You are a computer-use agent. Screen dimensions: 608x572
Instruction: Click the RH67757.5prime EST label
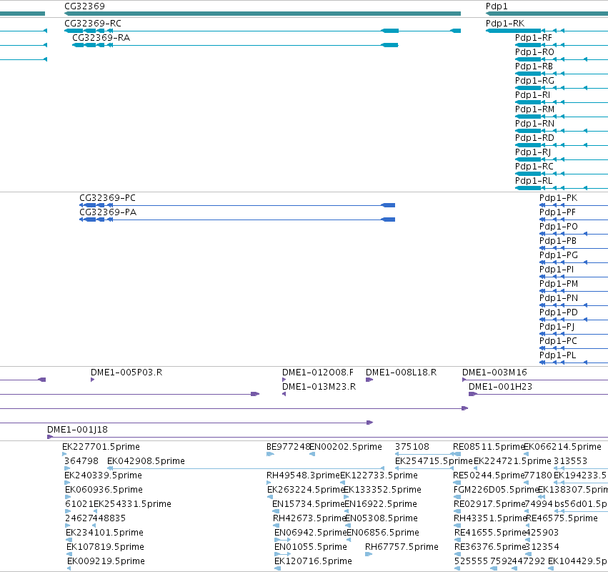click(402, 547)
